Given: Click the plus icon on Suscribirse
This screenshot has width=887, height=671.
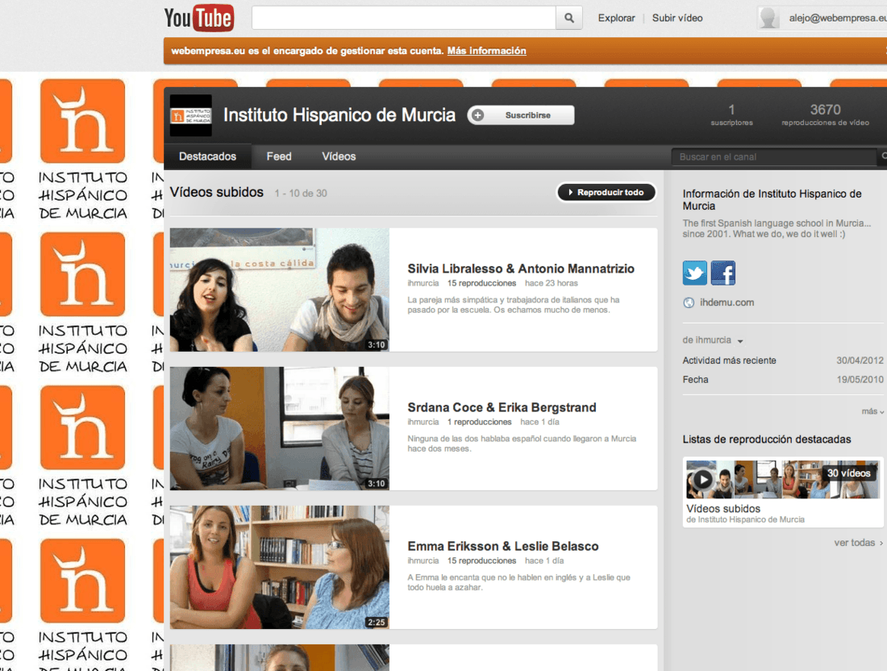Looking at the screenshot, I should (x=478, y=115).
